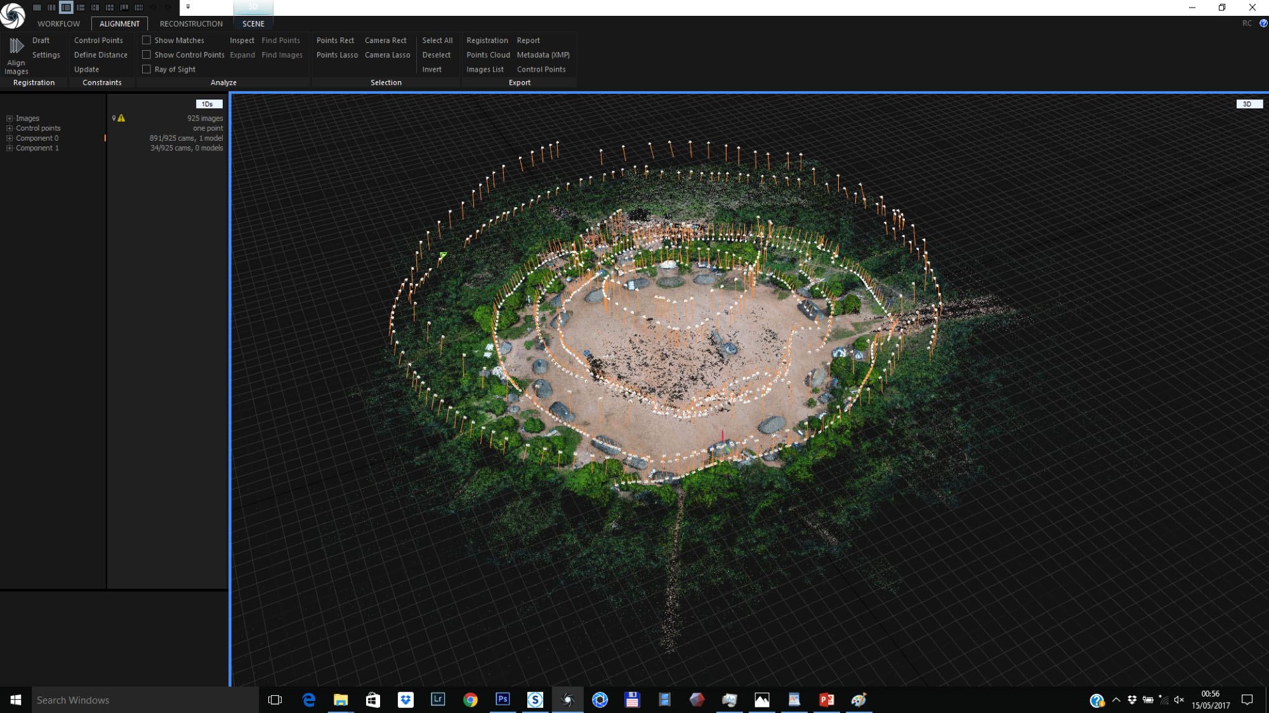
Task: Click the Define Distance button
Action: click(101, 55)
